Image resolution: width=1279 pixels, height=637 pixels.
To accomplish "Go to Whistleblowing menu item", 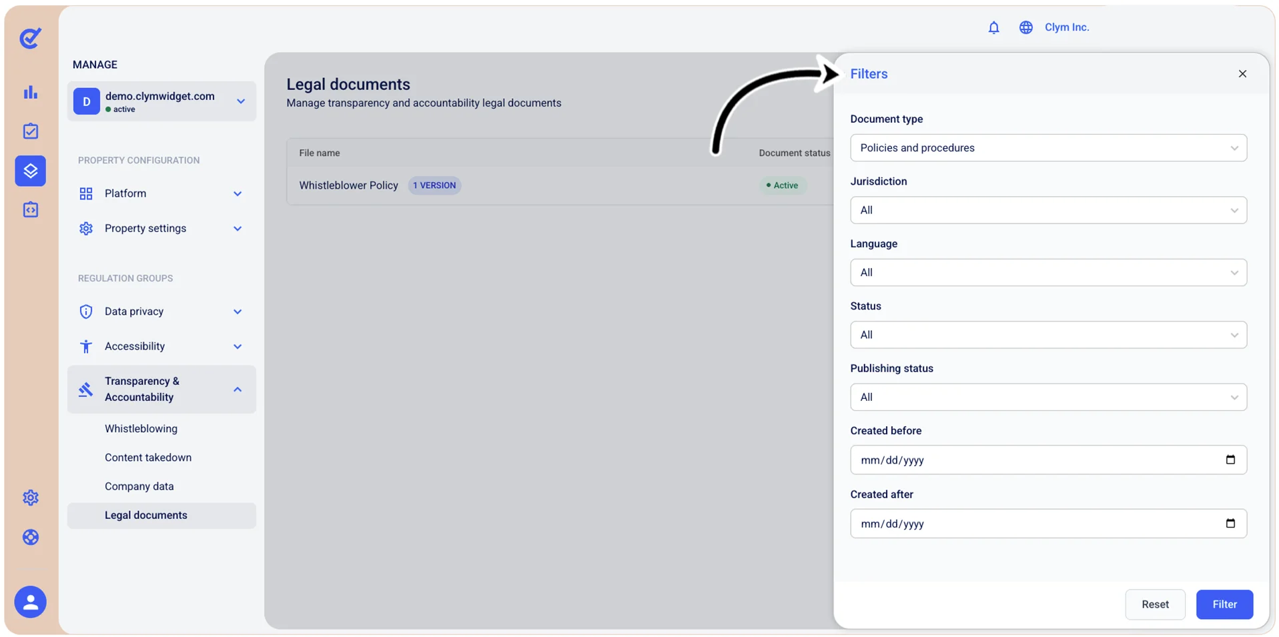I will coord(141,429).
